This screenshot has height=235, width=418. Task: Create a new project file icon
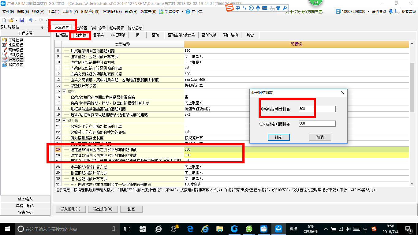point(4,20)
